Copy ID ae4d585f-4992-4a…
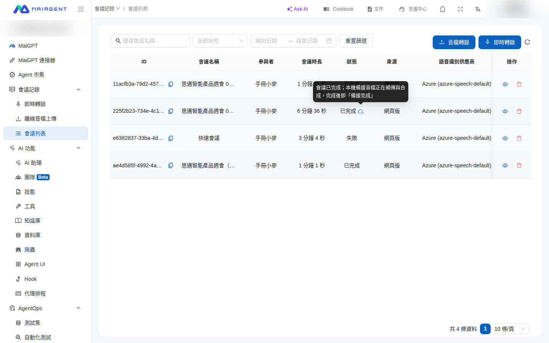549x343 pixels. tap(171, 165)
